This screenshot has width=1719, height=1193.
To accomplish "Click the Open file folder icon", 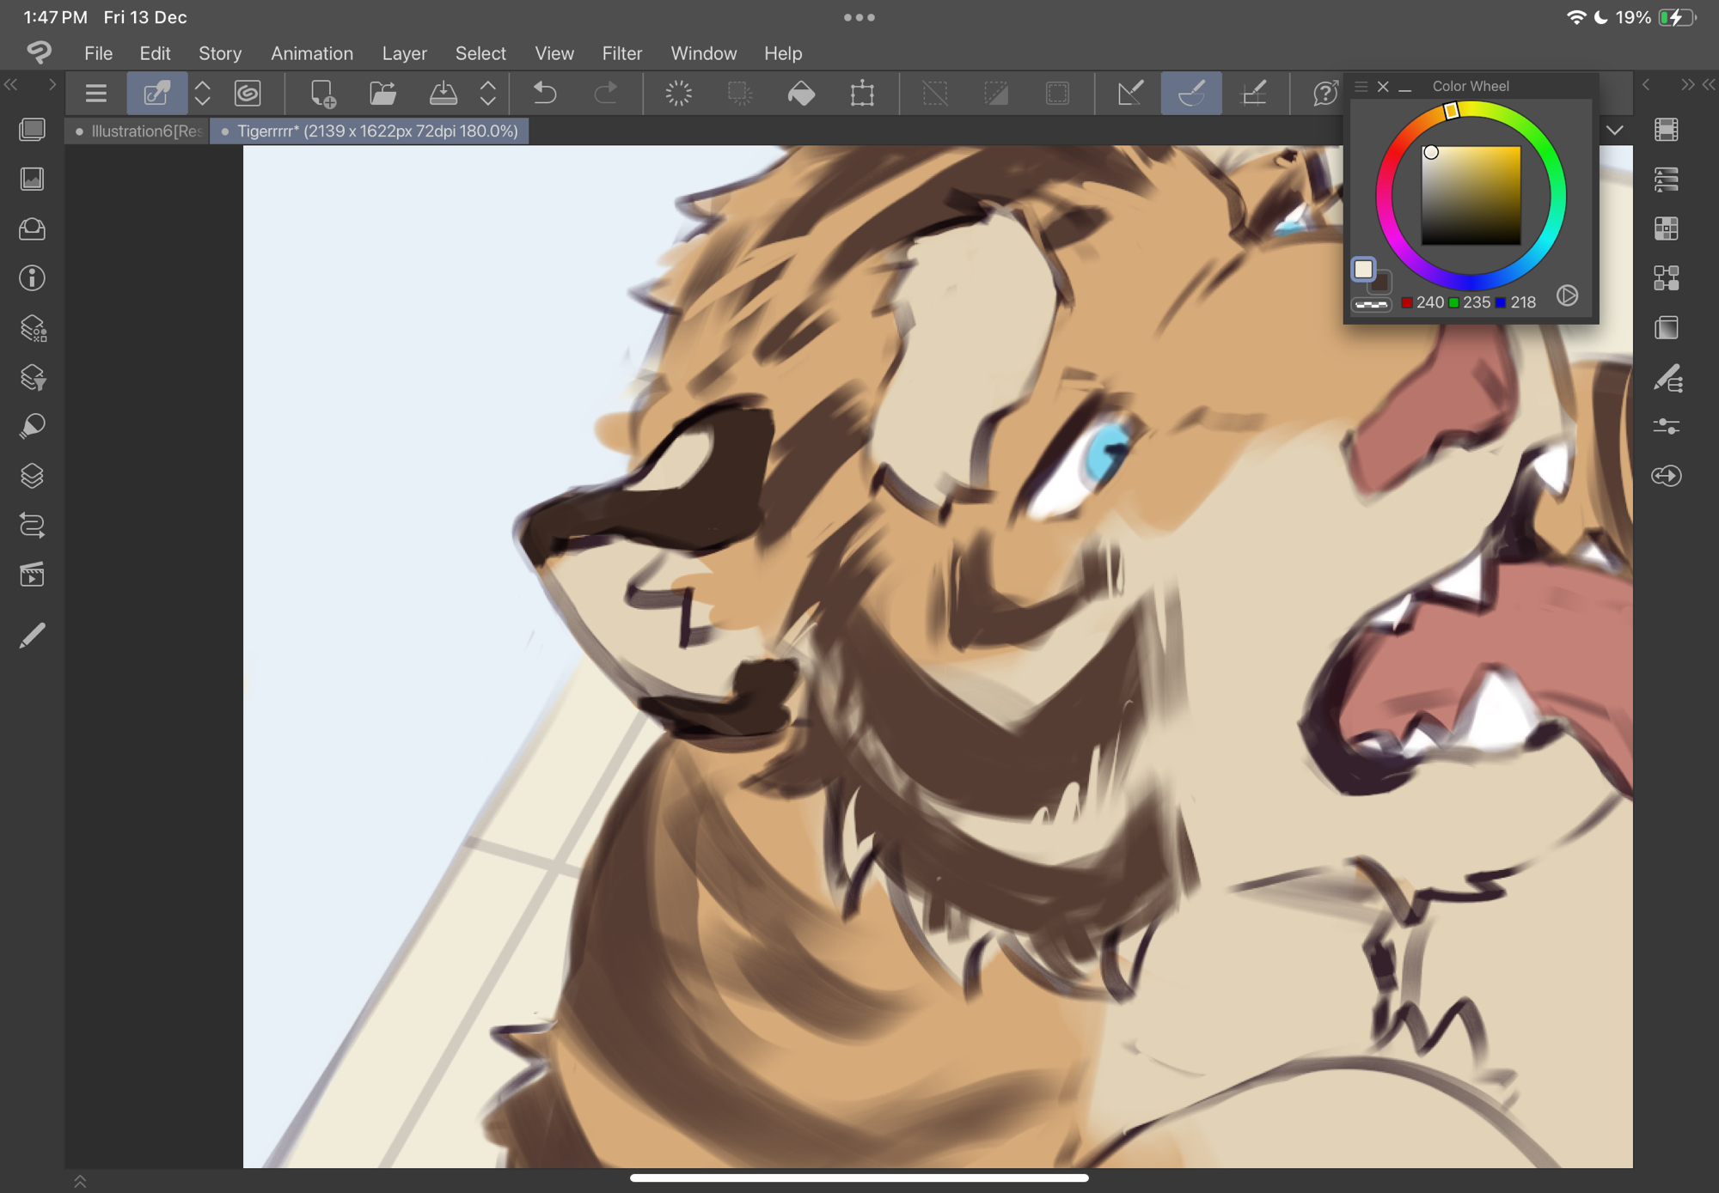I will coord(382,93).
